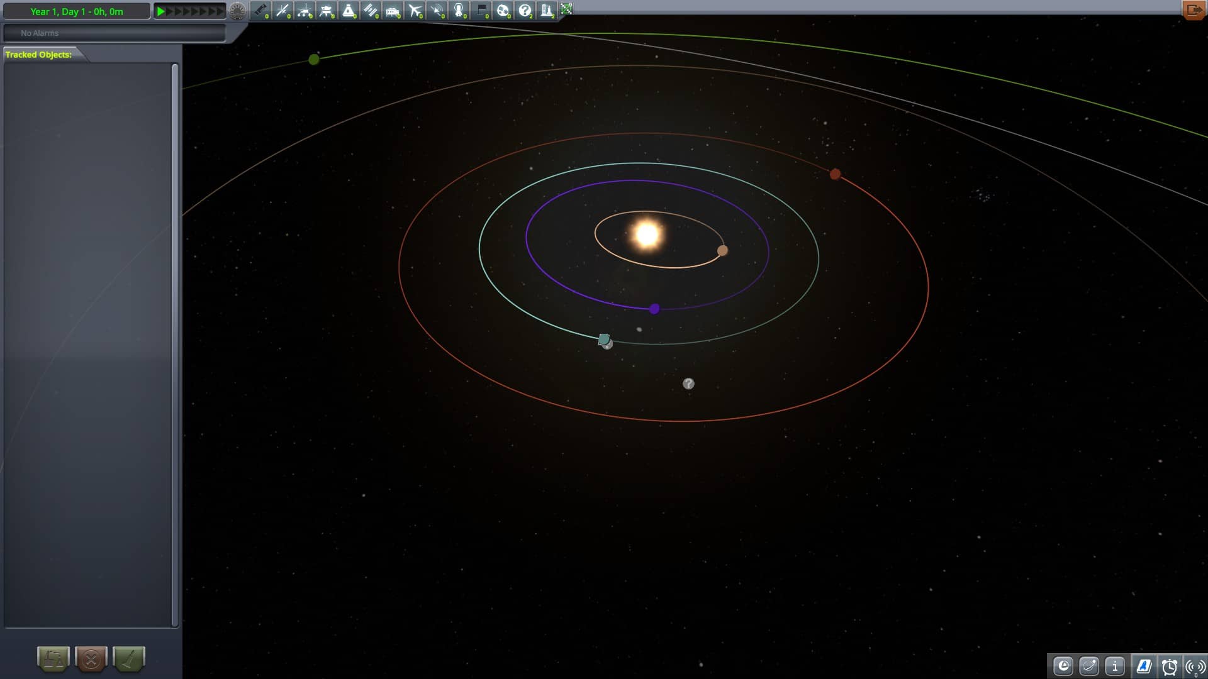Open the information 'i' panel
The image size is (1208, 679).
[x=1115, y=666]
